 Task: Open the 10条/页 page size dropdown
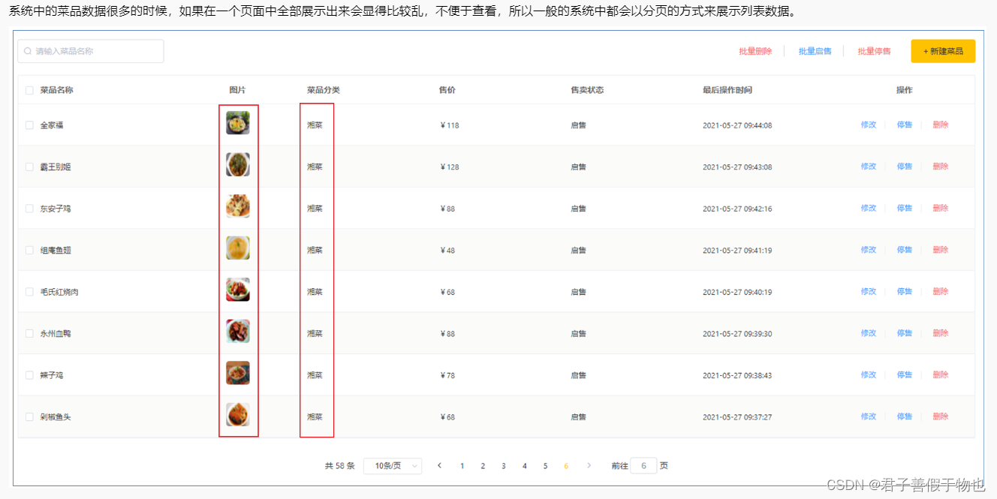tap(392, 465)
